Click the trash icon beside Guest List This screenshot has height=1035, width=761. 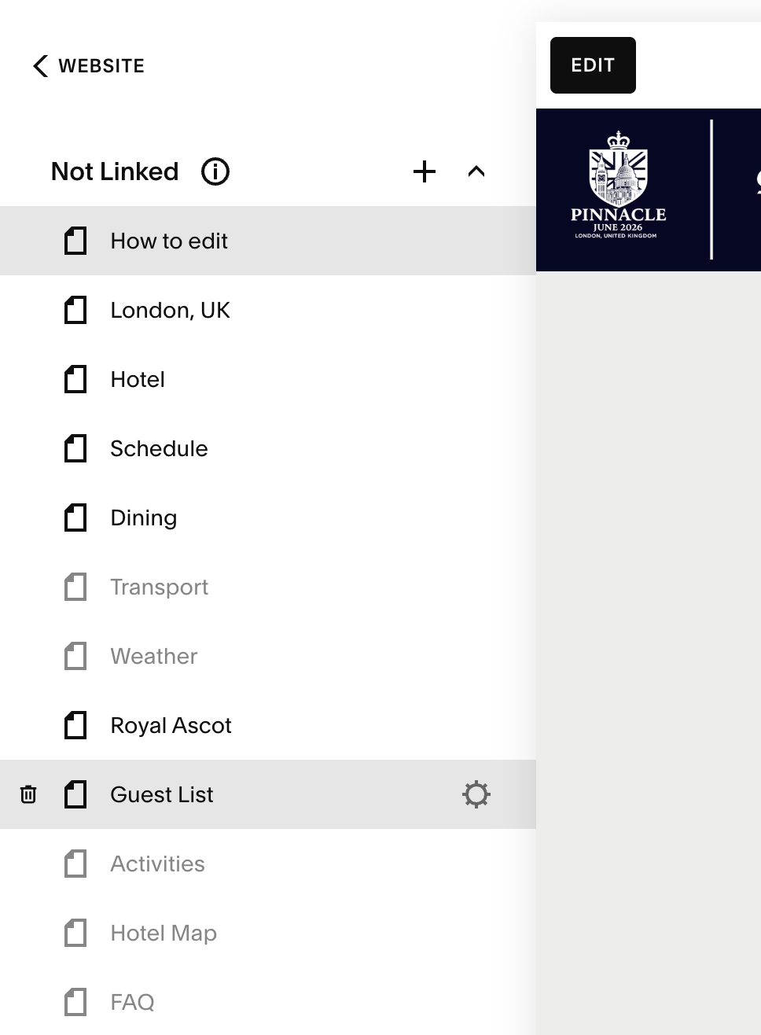pyautogui.click(x=28, y=794)
